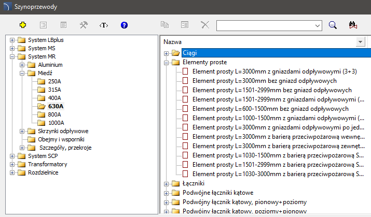Click the Łączniki folder in list
This screenshot has height=217, width=371.
[194, 183]
